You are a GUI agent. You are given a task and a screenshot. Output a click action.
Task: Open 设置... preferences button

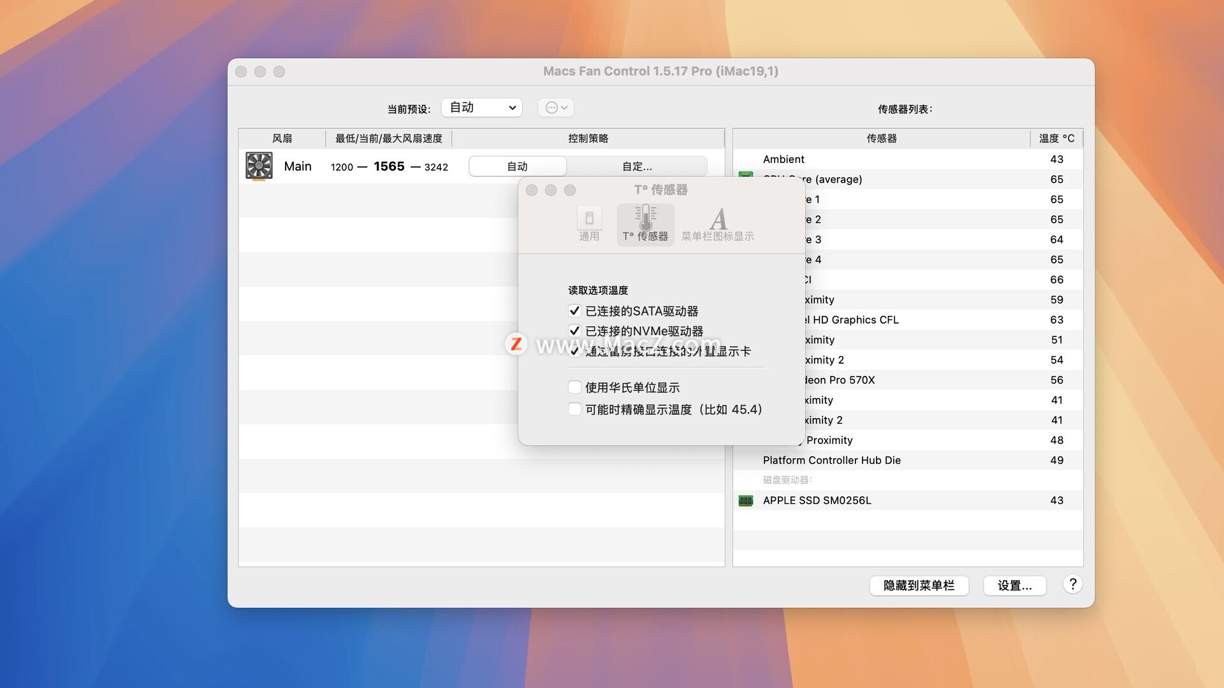pos(1015,585)
